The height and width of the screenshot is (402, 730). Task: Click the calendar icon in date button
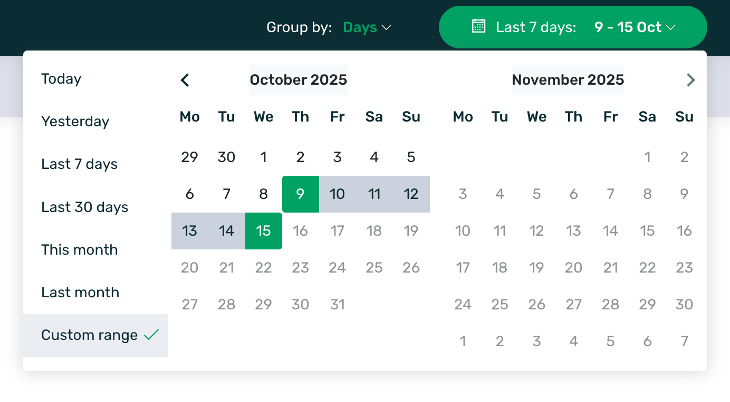click(478, 26)
